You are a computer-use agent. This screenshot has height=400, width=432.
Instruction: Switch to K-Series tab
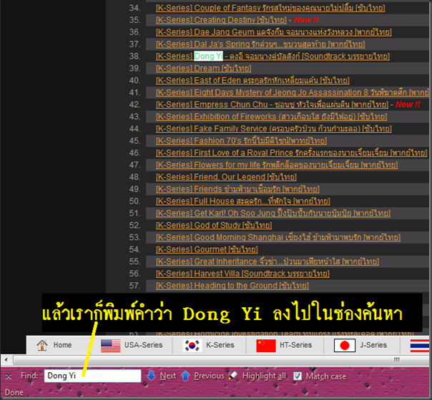click(x=209, y=345)
